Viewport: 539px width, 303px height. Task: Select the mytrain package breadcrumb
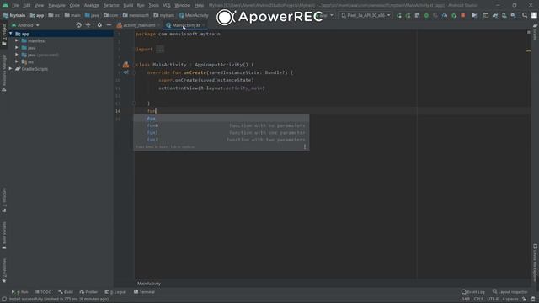point(164,15)
